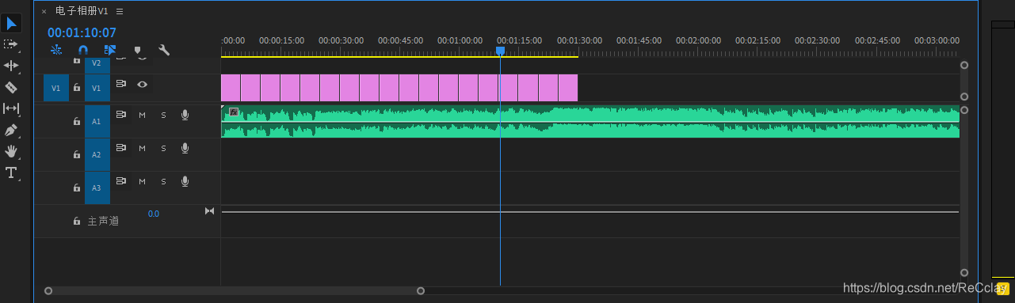Image resolution: width=1015 pixels, height=303 pixels.
Task: Toggle lock on 主声道 master track
Action: pos(77,222)
